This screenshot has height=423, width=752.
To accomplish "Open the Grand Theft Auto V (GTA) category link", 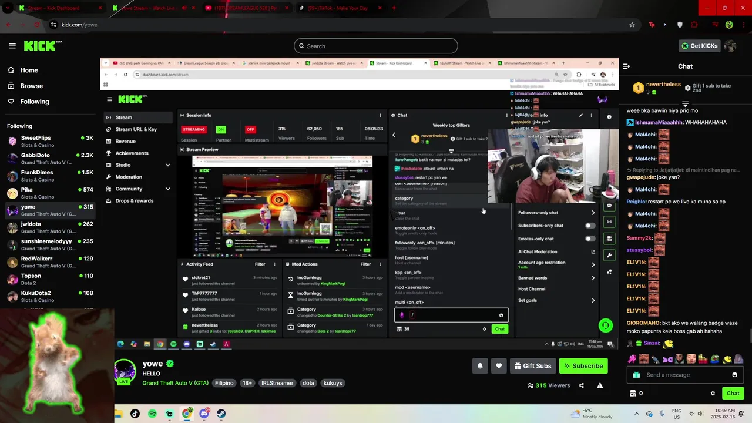I will click(176, 383).
